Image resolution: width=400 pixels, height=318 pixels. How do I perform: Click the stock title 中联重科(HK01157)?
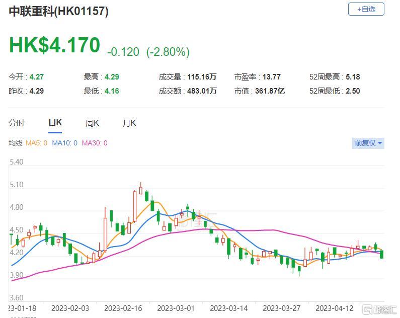59,12
